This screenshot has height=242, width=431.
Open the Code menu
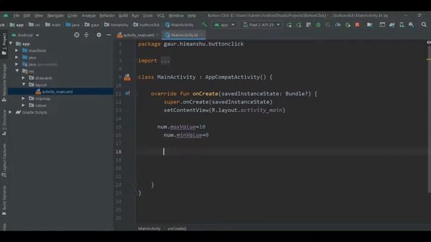[72, 15]
